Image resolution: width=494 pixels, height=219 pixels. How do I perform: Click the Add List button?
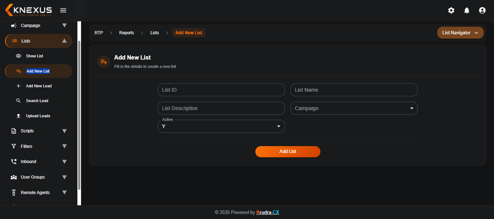coord(288,152)
